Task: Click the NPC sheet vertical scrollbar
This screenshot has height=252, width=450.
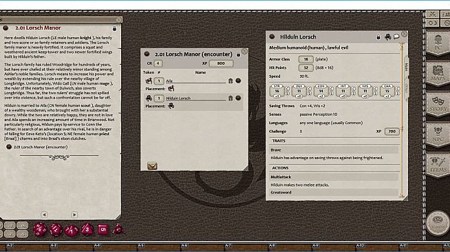Action: (402, 120)
